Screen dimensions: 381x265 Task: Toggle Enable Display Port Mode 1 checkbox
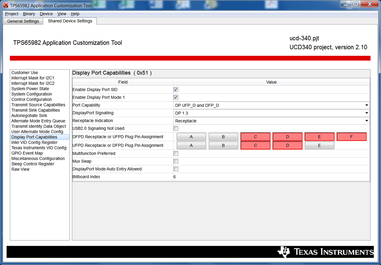(176, 97)
